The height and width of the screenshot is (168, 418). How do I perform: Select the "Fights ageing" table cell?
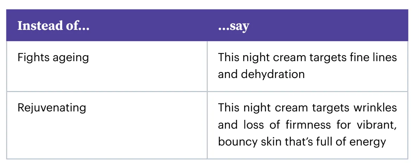pyautogui.click(x=53, y=57)
